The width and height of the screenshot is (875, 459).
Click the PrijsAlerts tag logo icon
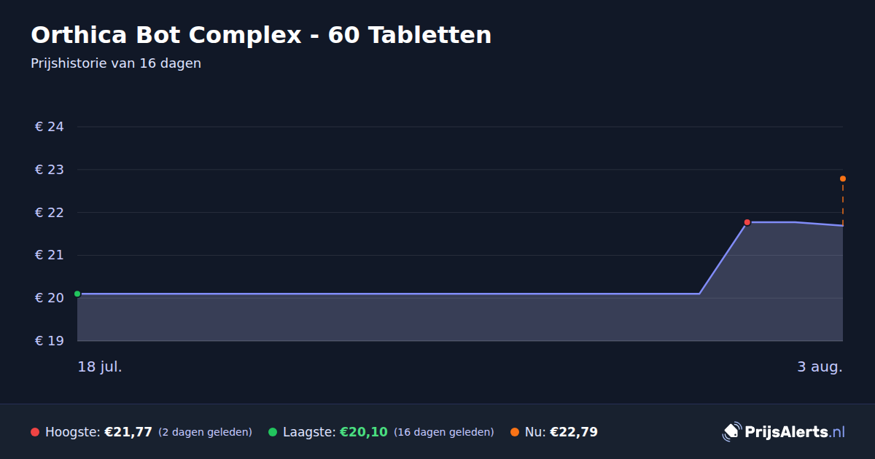(731, 431)
